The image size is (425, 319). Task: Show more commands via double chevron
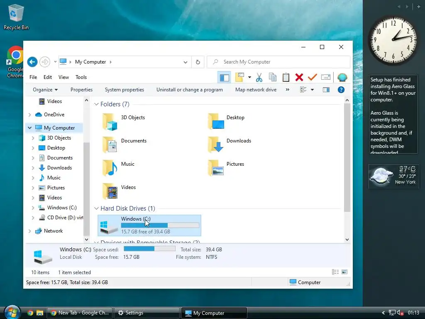point(287,90)
